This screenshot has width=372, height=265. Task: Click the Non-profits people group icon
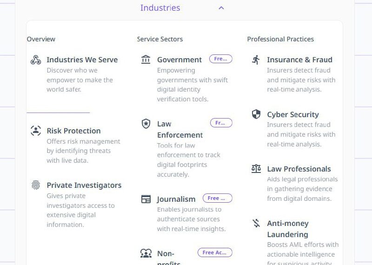(x=146, y=253)
